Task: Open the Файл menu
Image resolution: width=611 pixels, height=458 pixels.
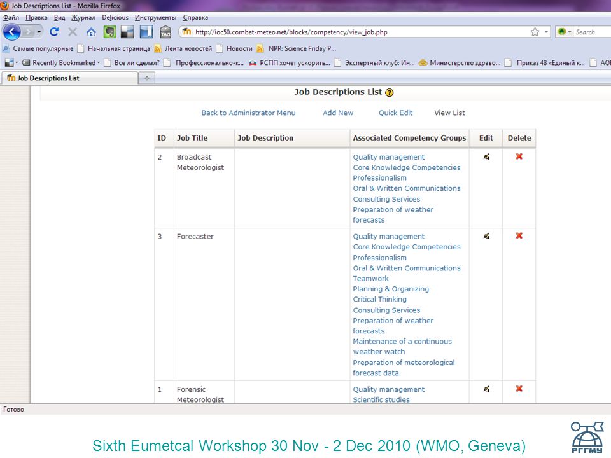Action: point(11,18)
